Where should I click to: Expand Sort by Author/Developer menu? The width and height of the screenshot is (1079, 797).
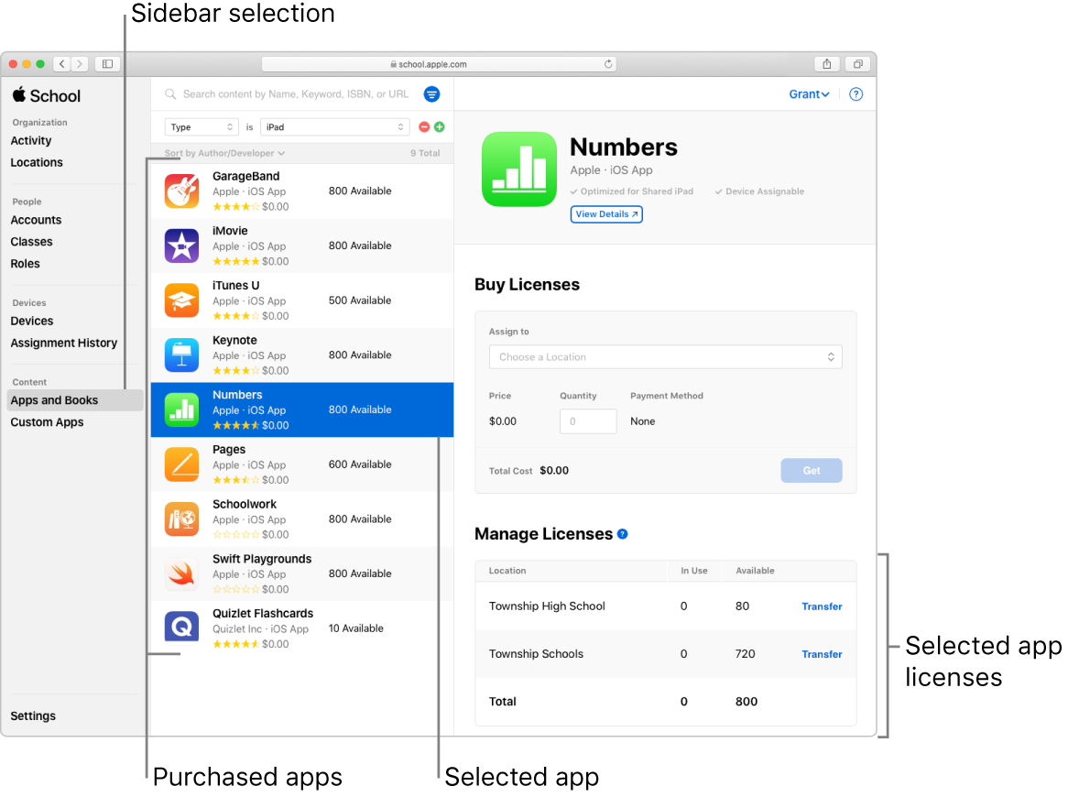click(x=225, y=154)
